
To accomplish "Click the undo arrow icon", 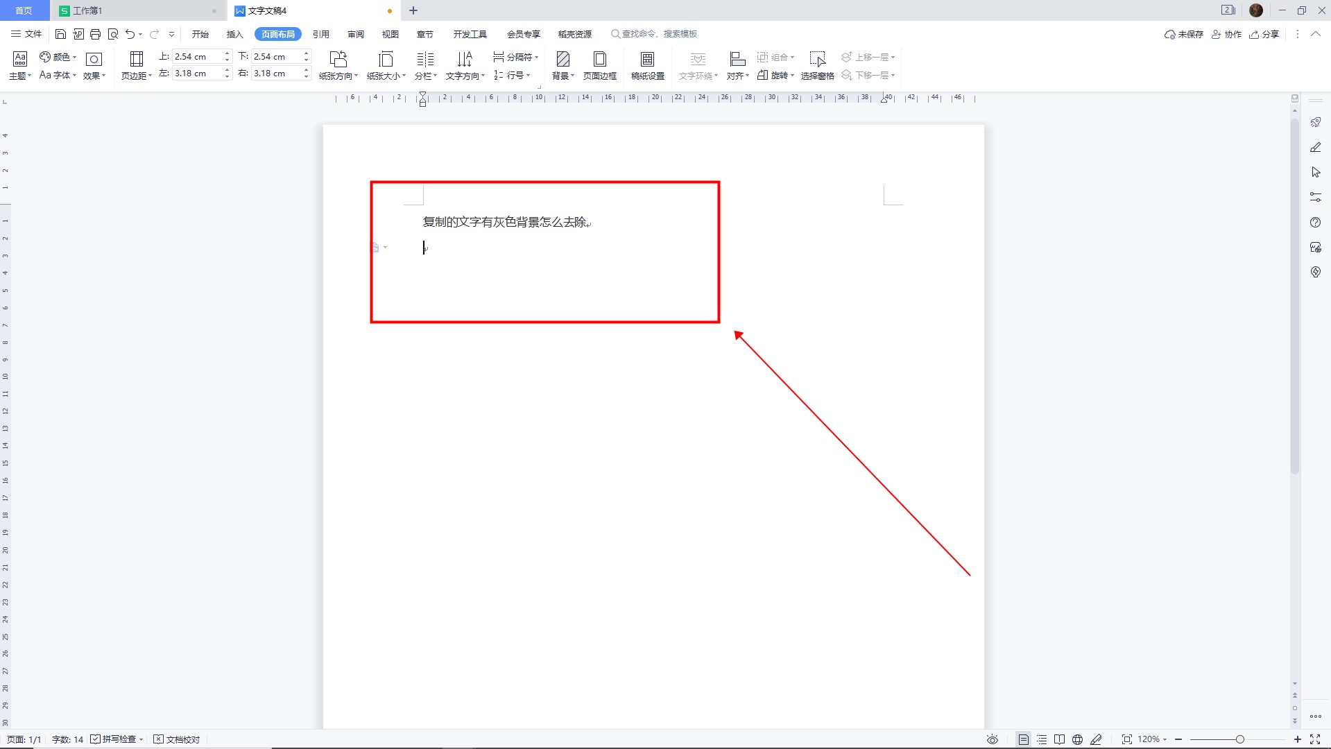I will tap(130, 34).
